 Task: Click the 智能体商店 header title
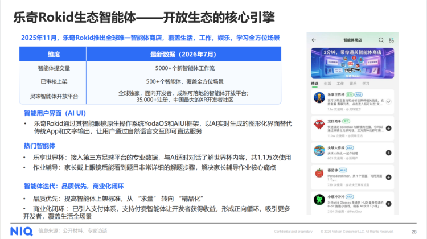point(352,40)
